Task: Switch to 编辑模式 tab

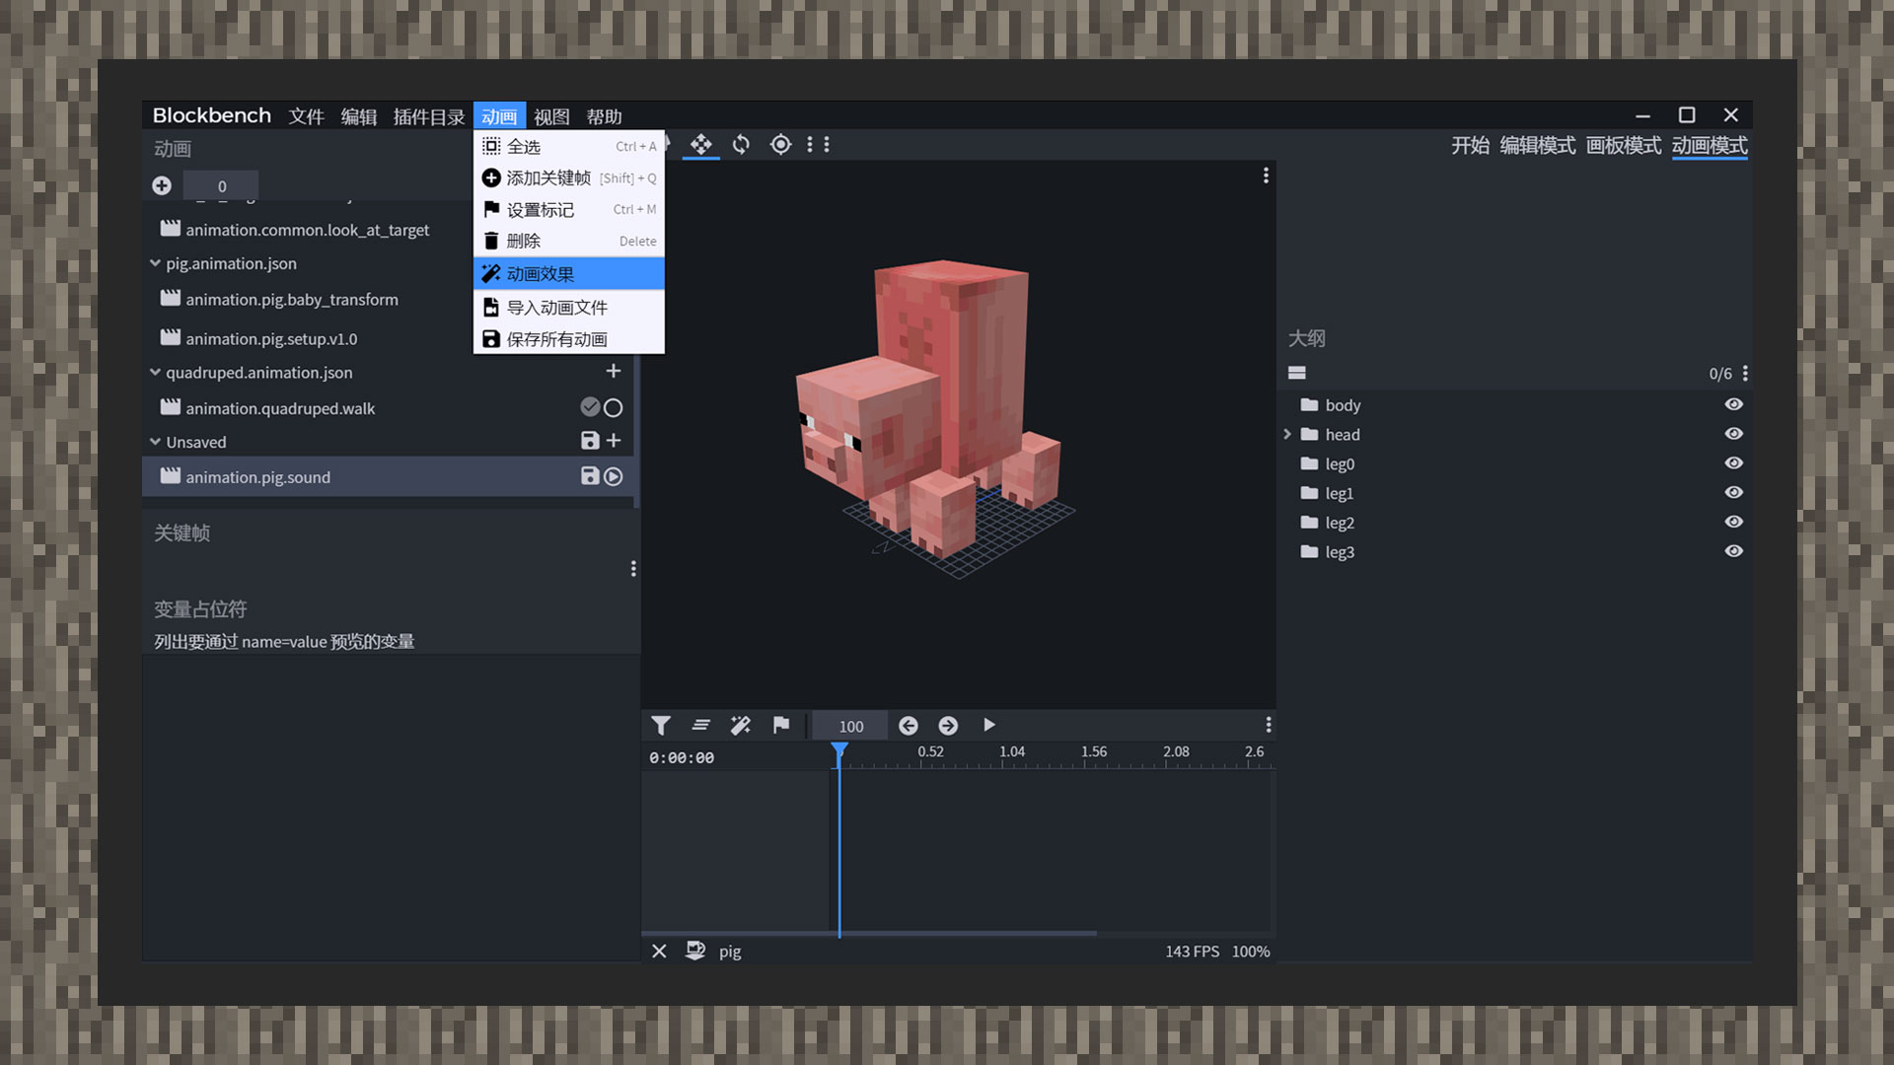Action: tap(1537, 146)
